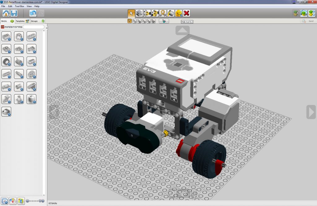The width and height of the screenshot is (317, 206).
Task: Expand the minifigure brick category
Action: tap(19, 99)
